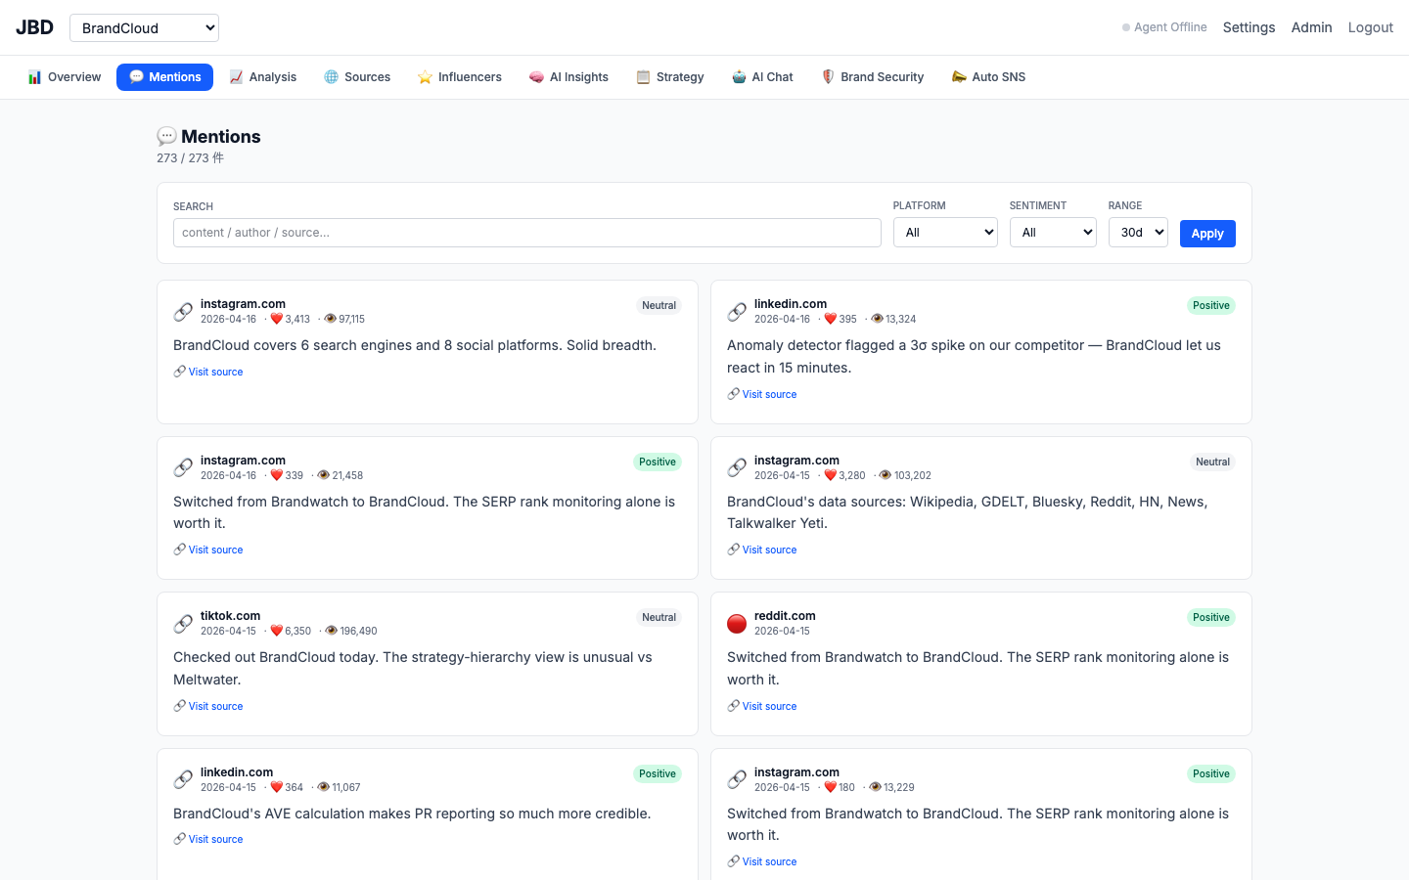The width and height of the screenshot is (1409, 880).
Task: Click the speech bubble icon beside Mentions heading
Action: tap(167, 137)
